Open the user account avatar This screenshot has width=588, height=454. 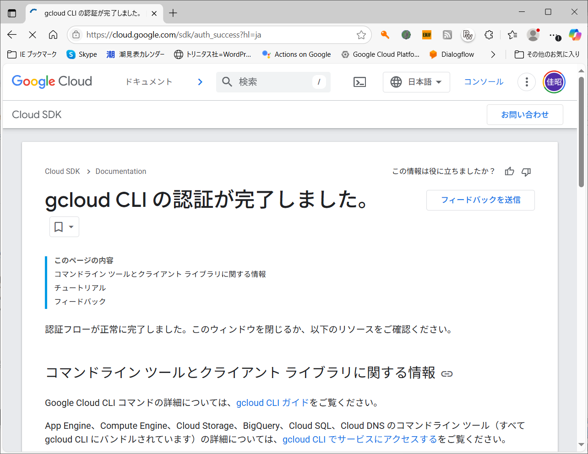[554, 82]
